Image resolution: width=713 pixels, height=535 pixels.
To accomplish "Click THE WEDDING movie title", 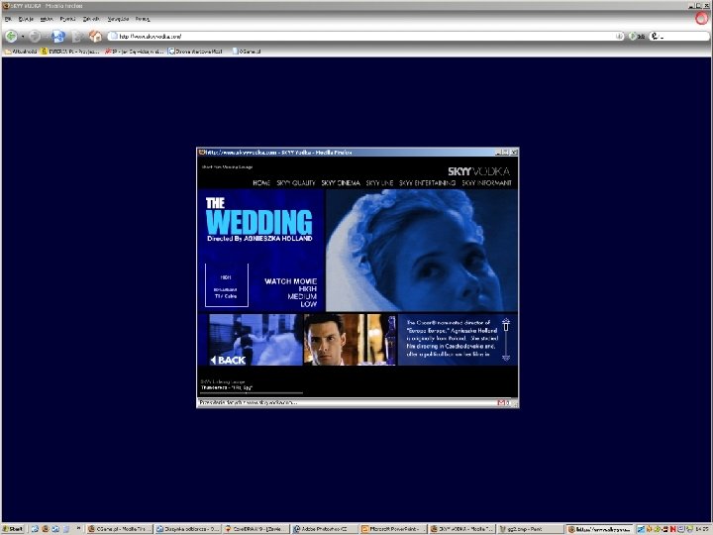I will click(x=258, y=217).
